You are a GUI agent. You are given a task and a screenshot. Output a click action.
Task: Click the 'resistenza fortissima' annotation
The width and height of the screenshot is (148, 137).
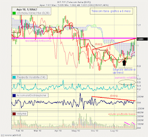tap(38, 41)
